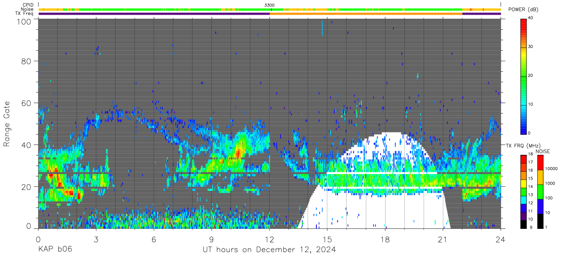The image size is (563, 259).
Task: Click the 1000 label in the NOISE legend
Action: (551, 184)
